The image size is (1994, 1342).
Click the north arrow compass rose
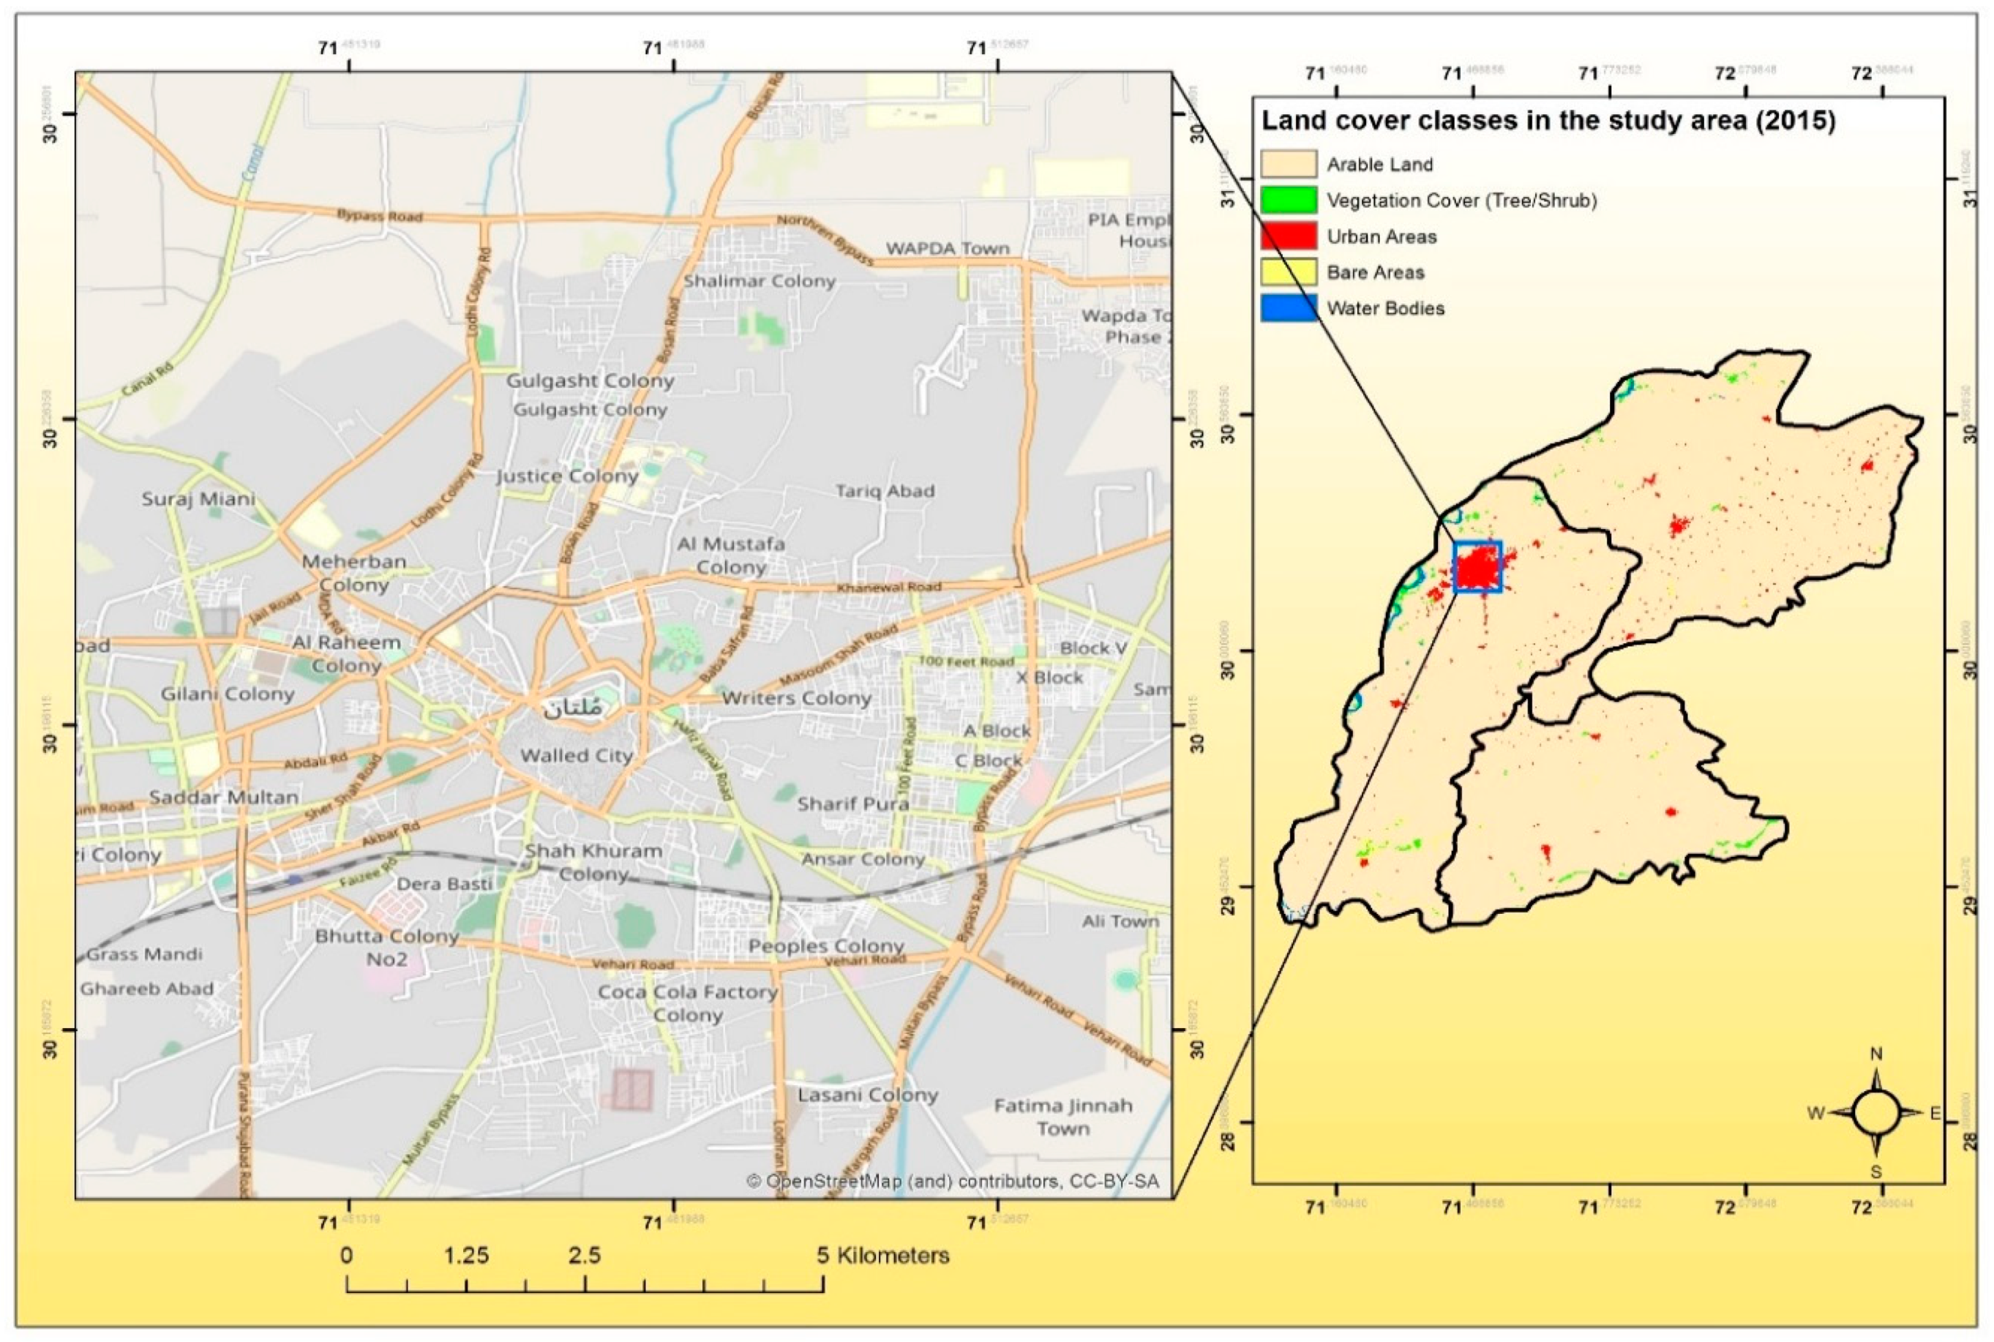tap(1876, 1114)
